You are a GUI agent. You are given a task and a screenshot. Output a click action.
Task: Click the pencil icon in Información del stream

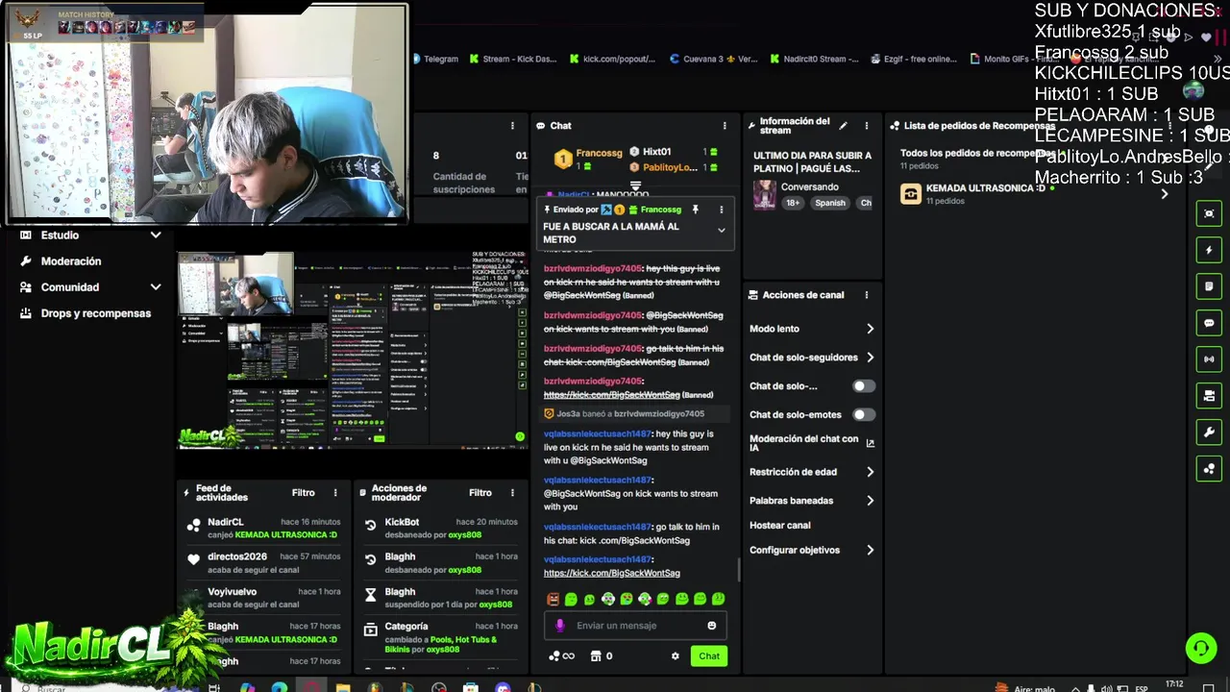point(843,126)
